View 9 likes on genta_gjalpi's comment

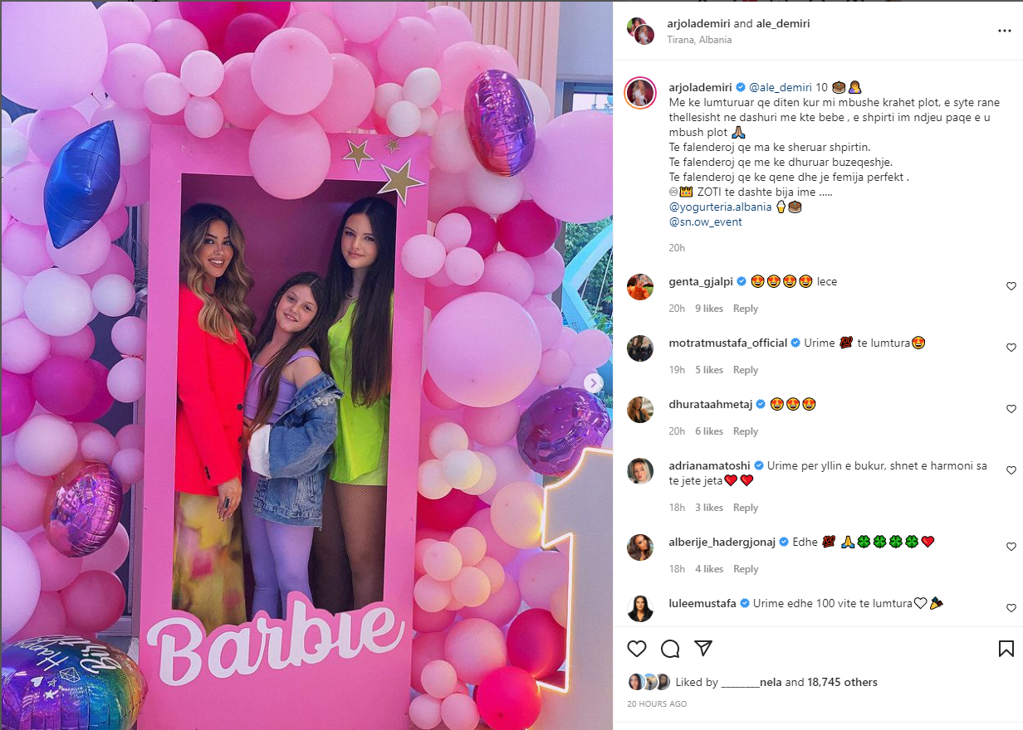[x=708, y=309]
